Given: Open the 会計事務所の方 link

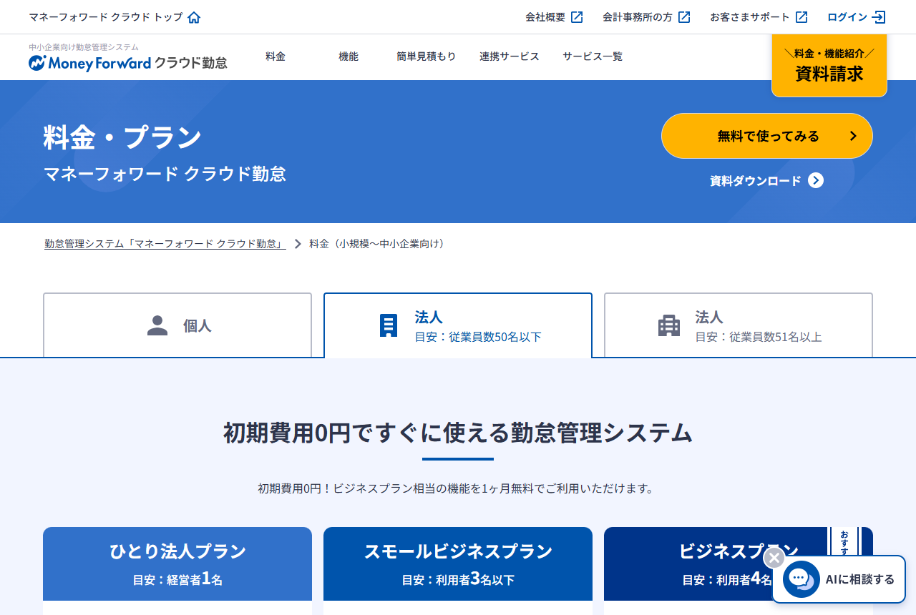Looking at the screenshot, I should click(x=647, y=17).
